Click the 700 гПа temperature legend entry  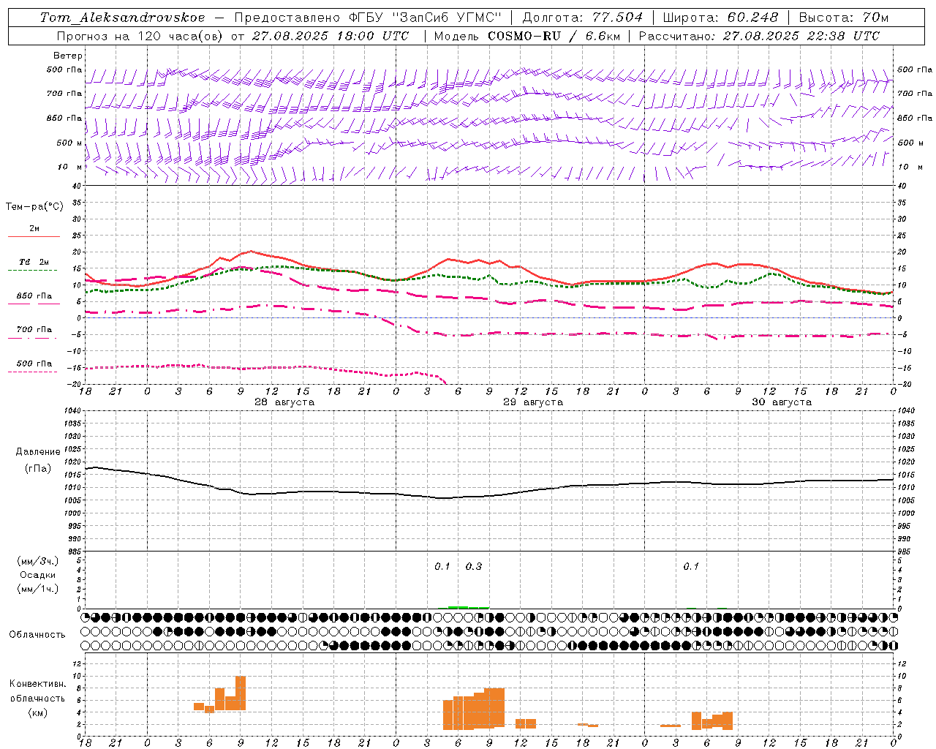point(34,332)
